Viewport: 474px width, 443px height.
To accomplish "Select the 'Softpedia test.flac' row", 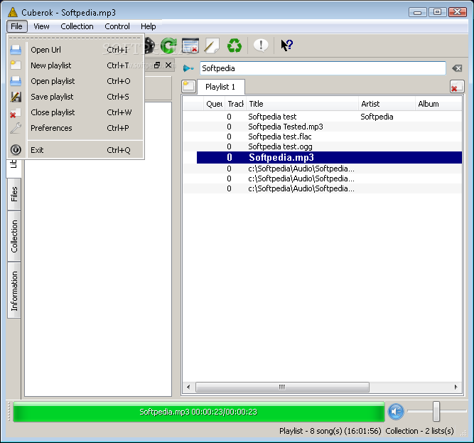I will coord(322,137).
